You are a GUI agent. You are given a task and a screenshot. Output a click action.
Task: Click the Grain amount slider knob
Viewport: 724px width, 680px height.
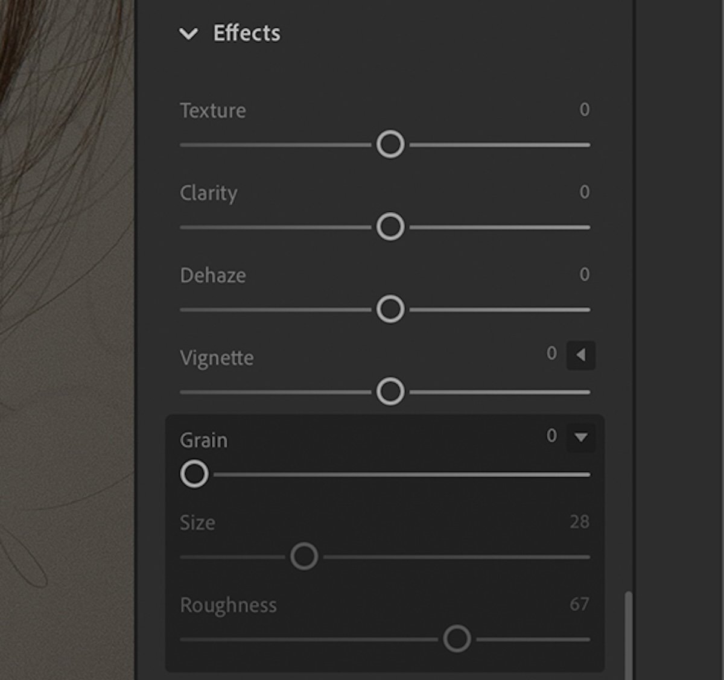coord(194,474)
